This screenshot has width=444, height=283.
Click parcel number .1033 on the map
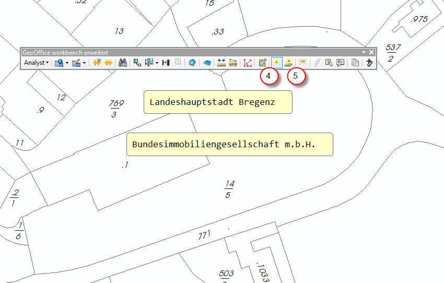(262, 272)
